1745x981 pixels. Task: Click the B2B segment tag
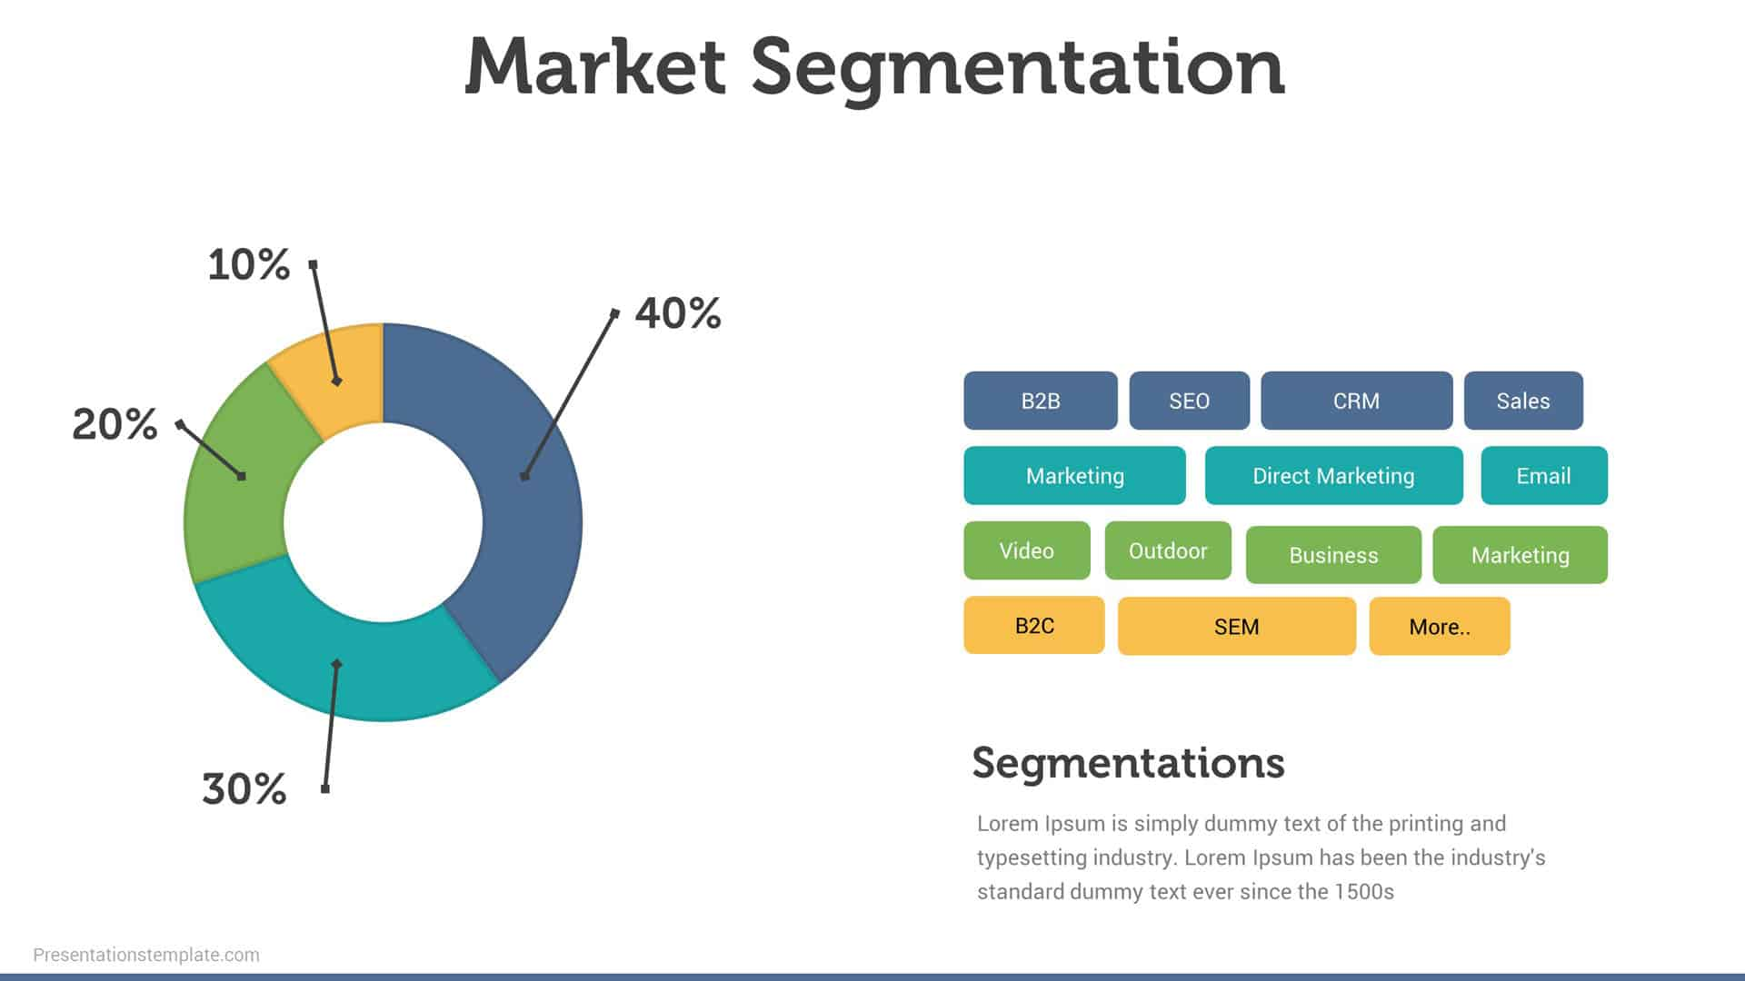click(1038, 399)
